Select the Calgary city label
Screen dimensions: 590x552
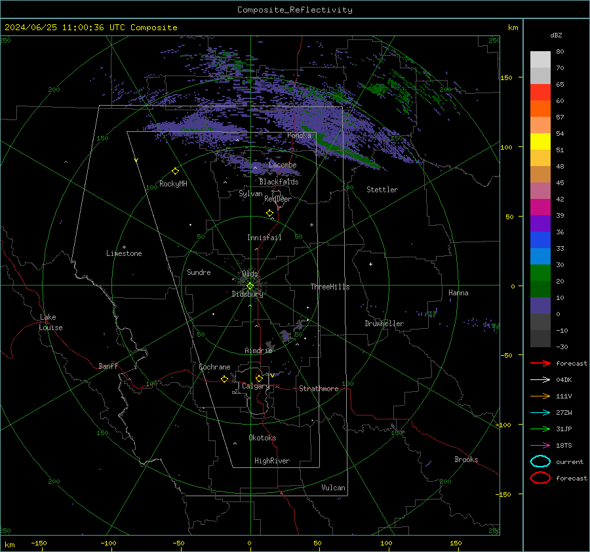coord(256,386)
